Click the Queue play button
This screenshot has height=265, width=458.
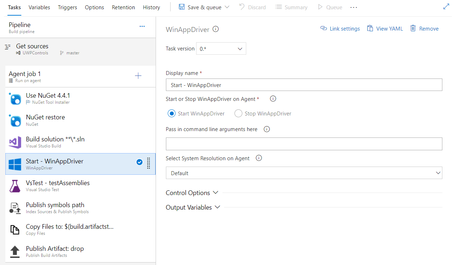click(x=330, y=7)
